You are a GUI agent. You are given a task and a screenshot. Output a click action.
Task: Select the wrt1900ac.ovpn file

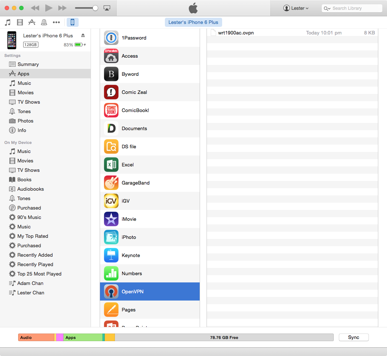click(x=236, y=33)
